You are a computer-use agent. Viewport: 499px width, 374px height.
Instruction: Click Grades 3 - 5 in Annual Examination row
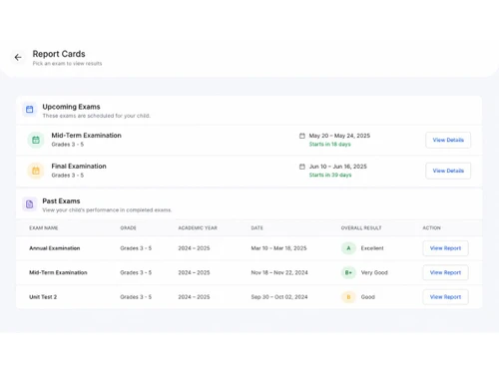click(x=136, y=248)
